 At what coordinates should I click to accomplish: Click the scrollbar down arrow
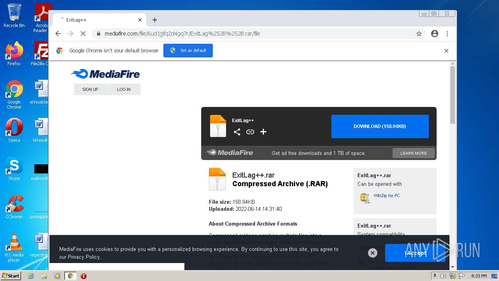(453, 267)
